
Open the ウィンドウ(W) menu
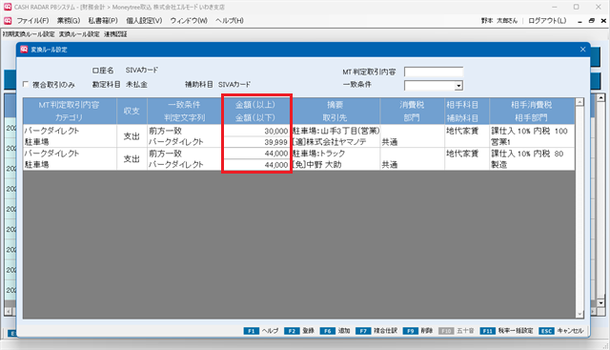tap(189, 21)
